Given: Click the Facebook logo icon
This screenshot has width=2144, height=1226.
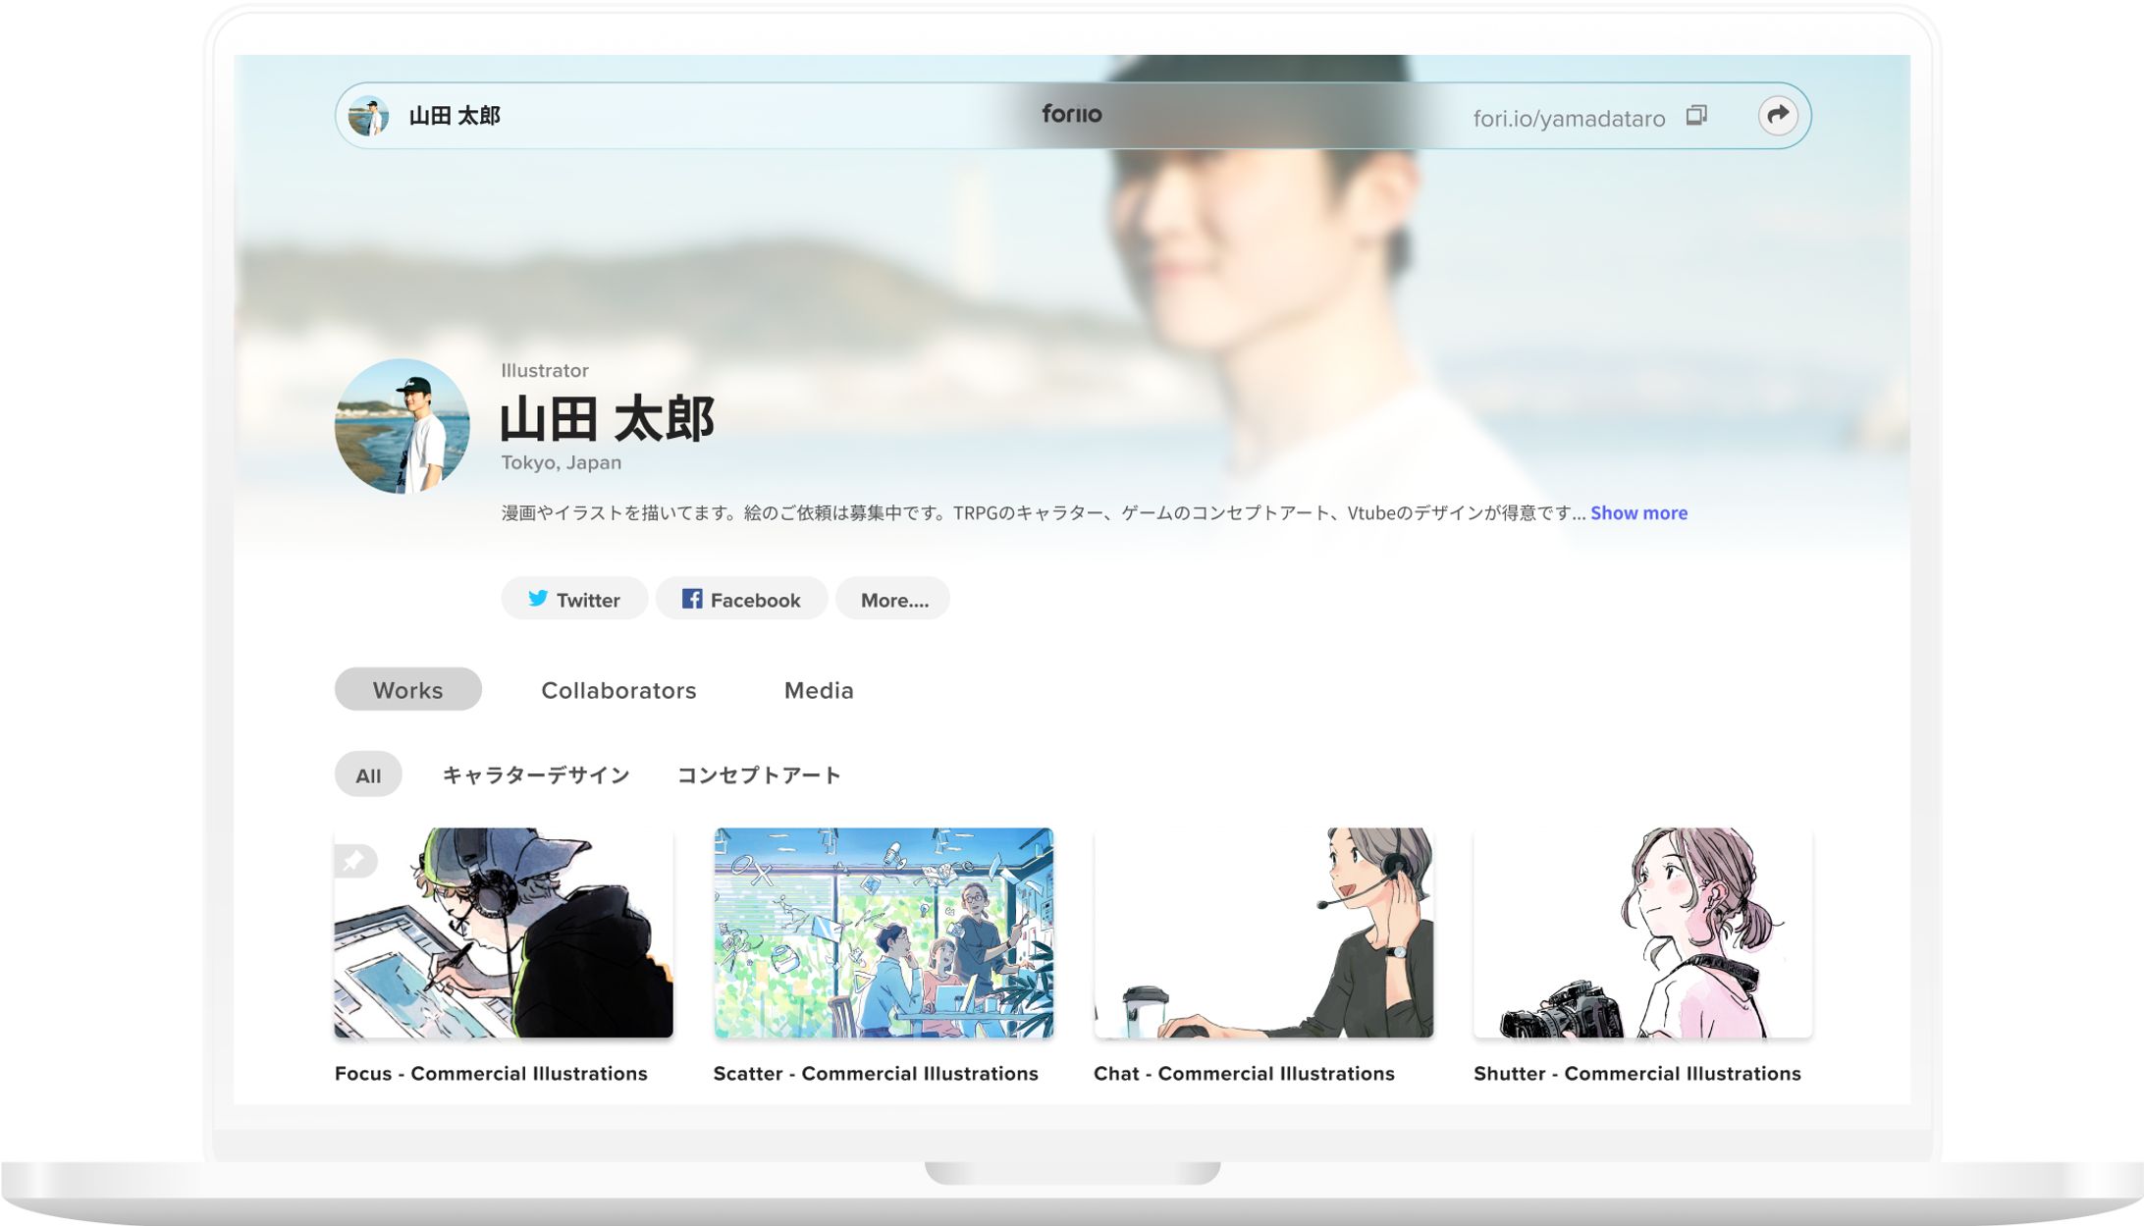Looking at the screenshot, I should pos(692,598).
